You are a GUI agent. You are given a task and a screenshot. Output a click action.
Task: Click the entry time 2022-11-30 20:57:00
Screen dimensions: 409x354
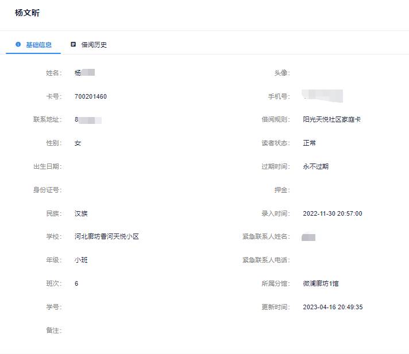tap(332, 213)
